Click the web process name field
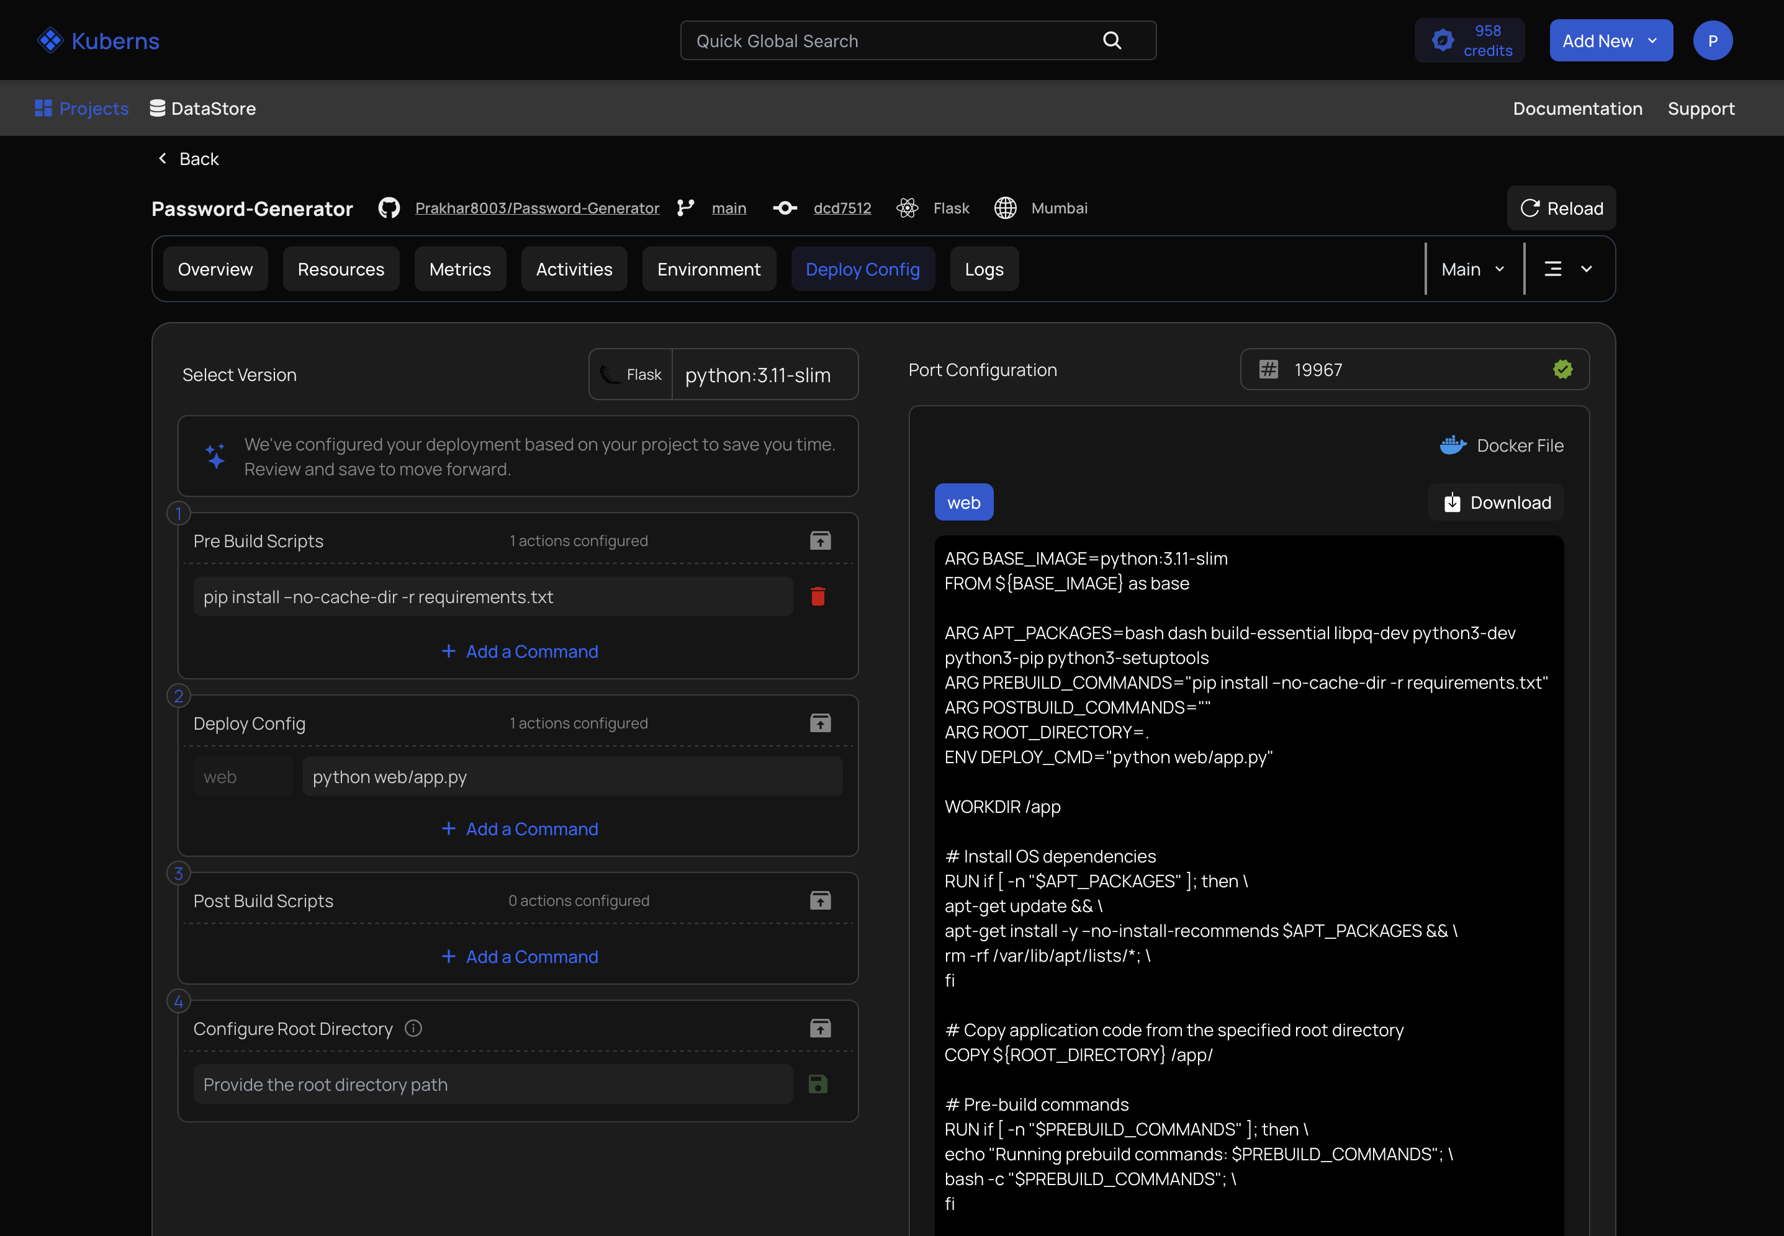1784x1236 pixels. [243, 776]
